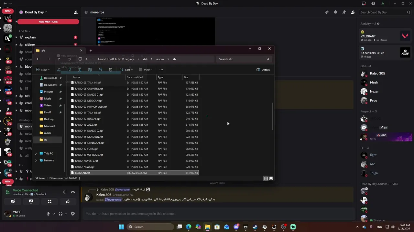The width and height of the screenshot is (414, 232).
Task: Click the Share icon in Explorer toolbar
Action: (100, 70)
